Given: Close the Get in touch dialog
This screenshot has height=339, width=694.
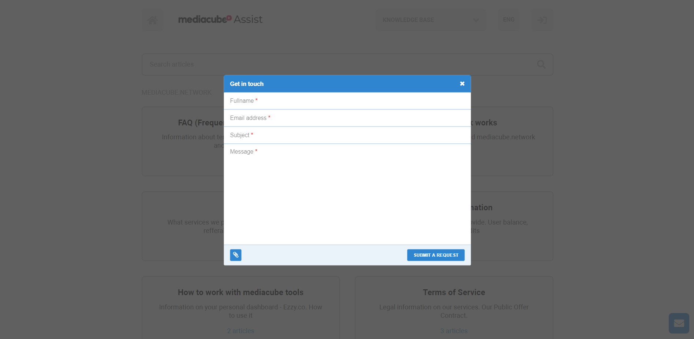Looking at the screenshot, I should (x=462, y=84).
